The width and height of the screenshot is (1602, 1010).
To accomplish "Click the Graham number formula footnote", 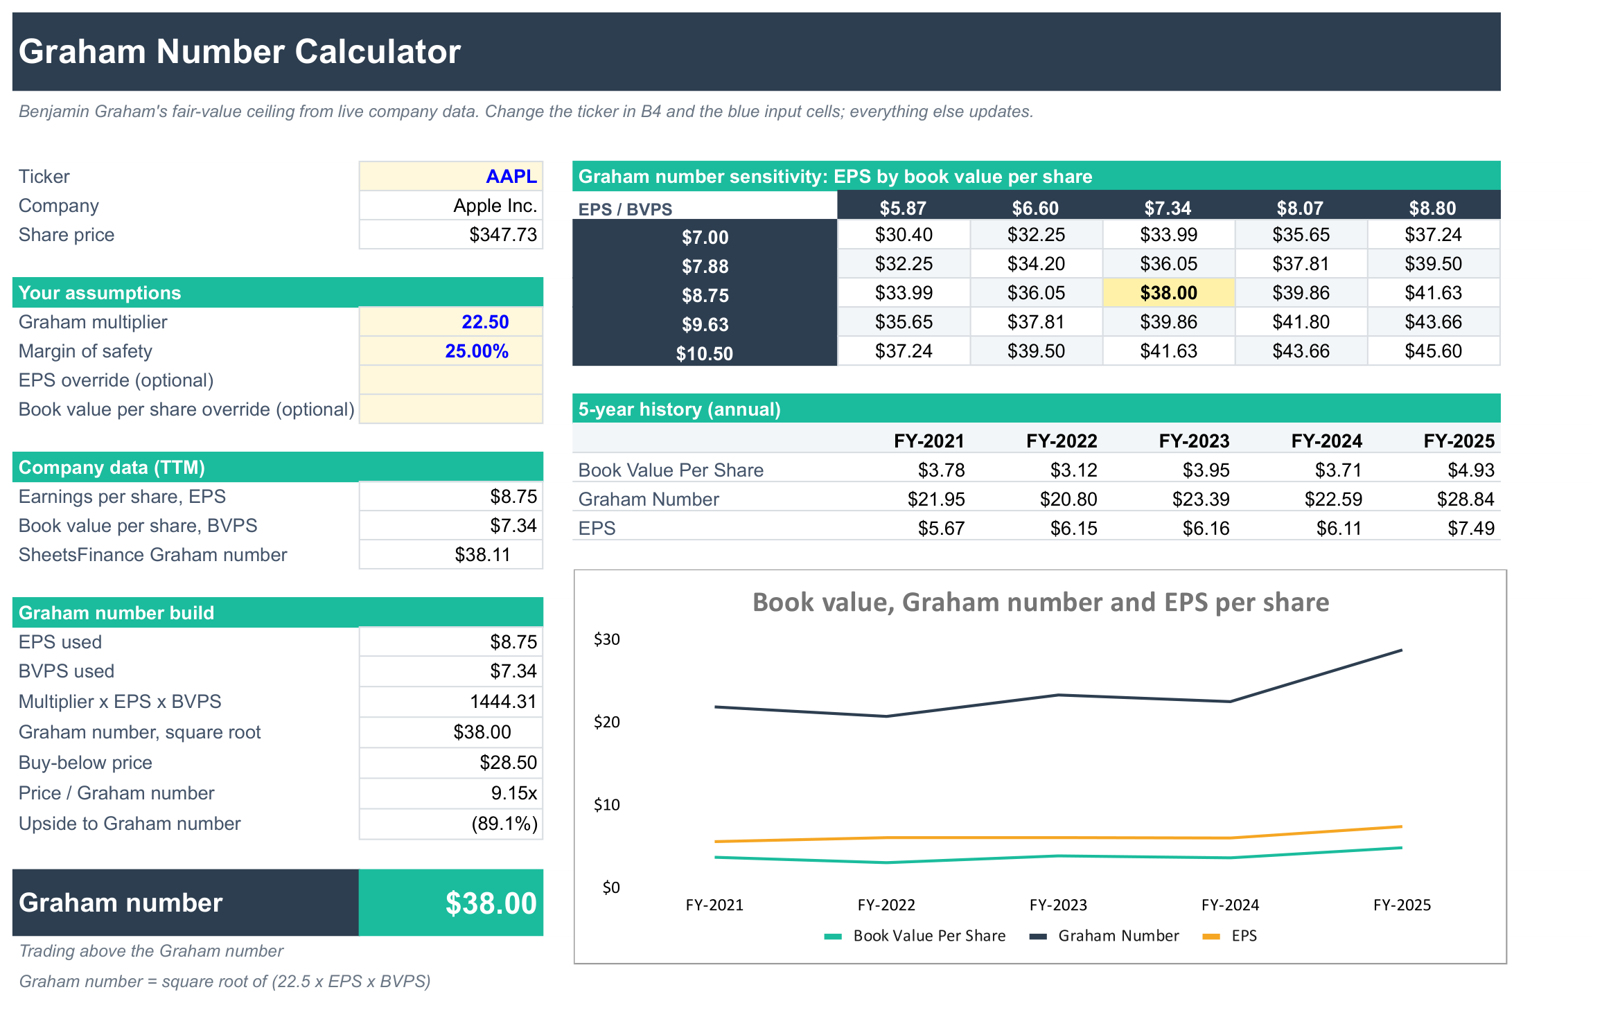I will click(x=225, y=982).
